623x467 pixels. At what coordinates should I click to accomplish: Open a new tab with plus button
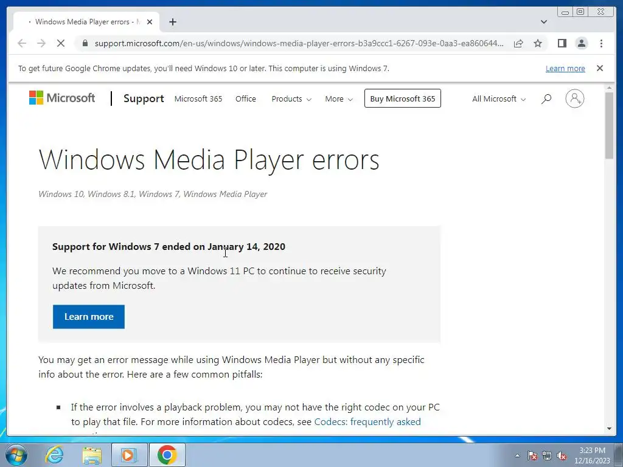pyautogui.click(x=172, y=22)
